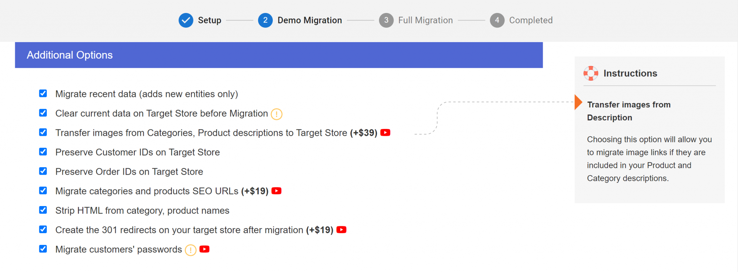Click the Full Migration step
738x272 pixels.
tap(386, 20)
